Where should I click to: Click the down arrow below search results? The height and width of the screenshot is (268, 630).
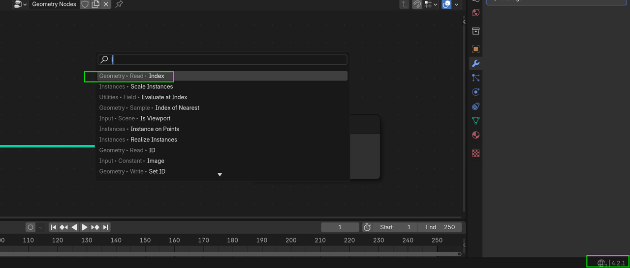coord(220,175)
